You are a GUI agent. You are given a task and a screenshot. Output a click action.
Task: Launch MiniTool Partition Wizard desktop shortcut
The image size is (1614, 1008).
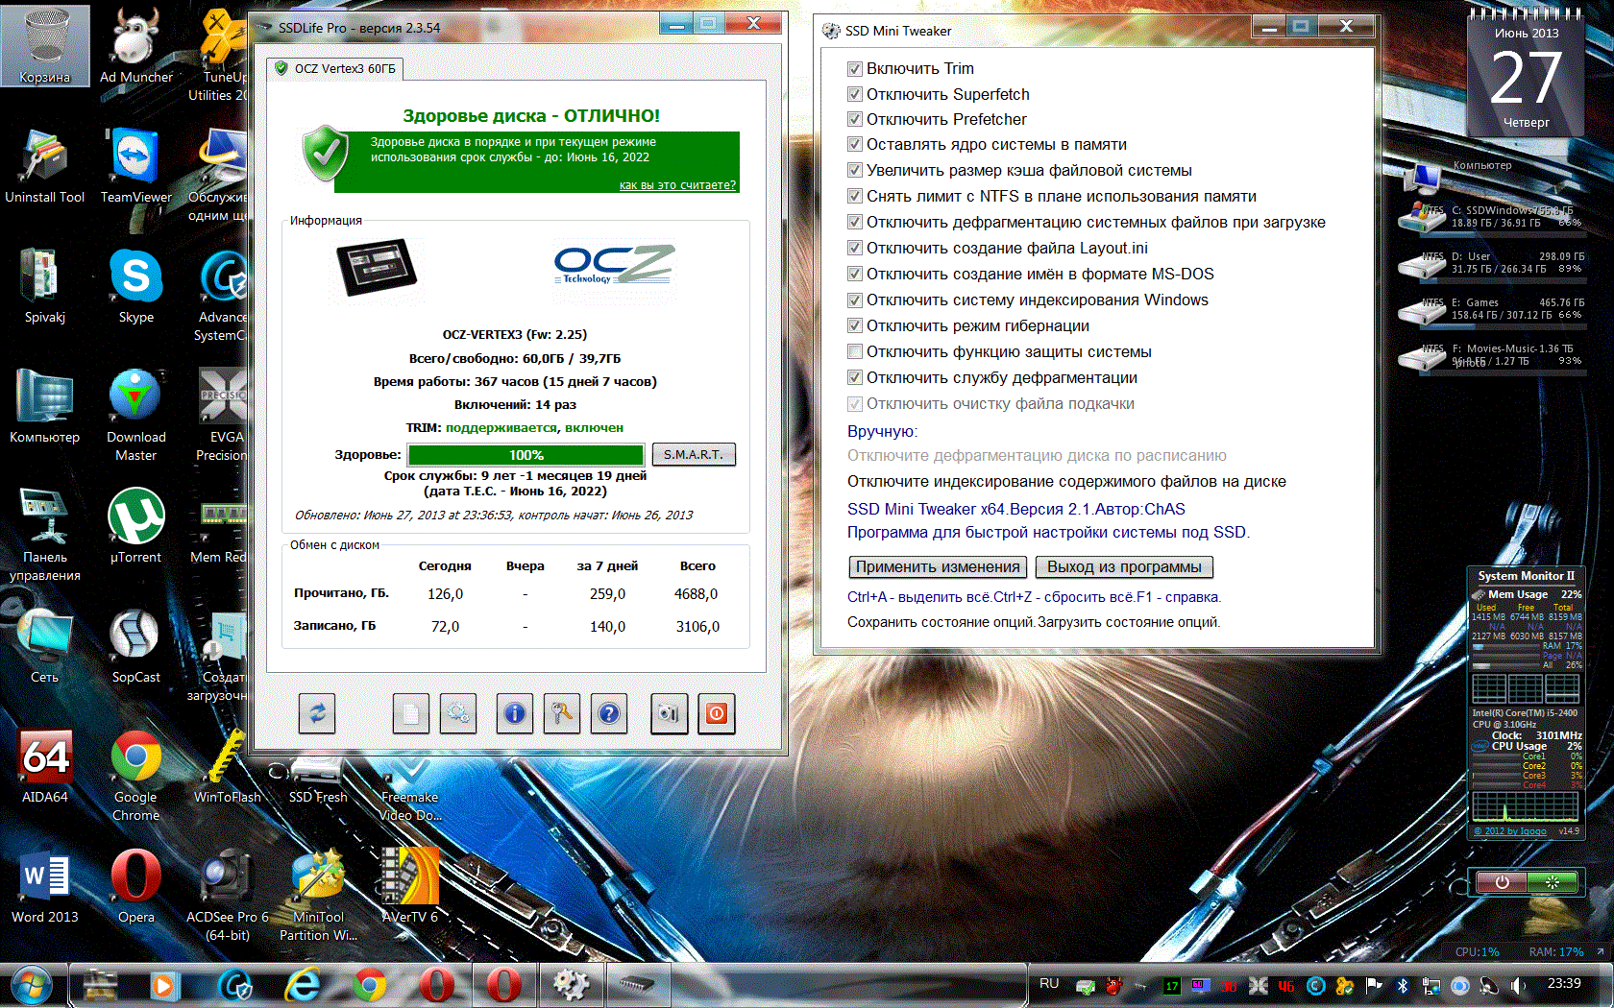(x=318, y=895)
